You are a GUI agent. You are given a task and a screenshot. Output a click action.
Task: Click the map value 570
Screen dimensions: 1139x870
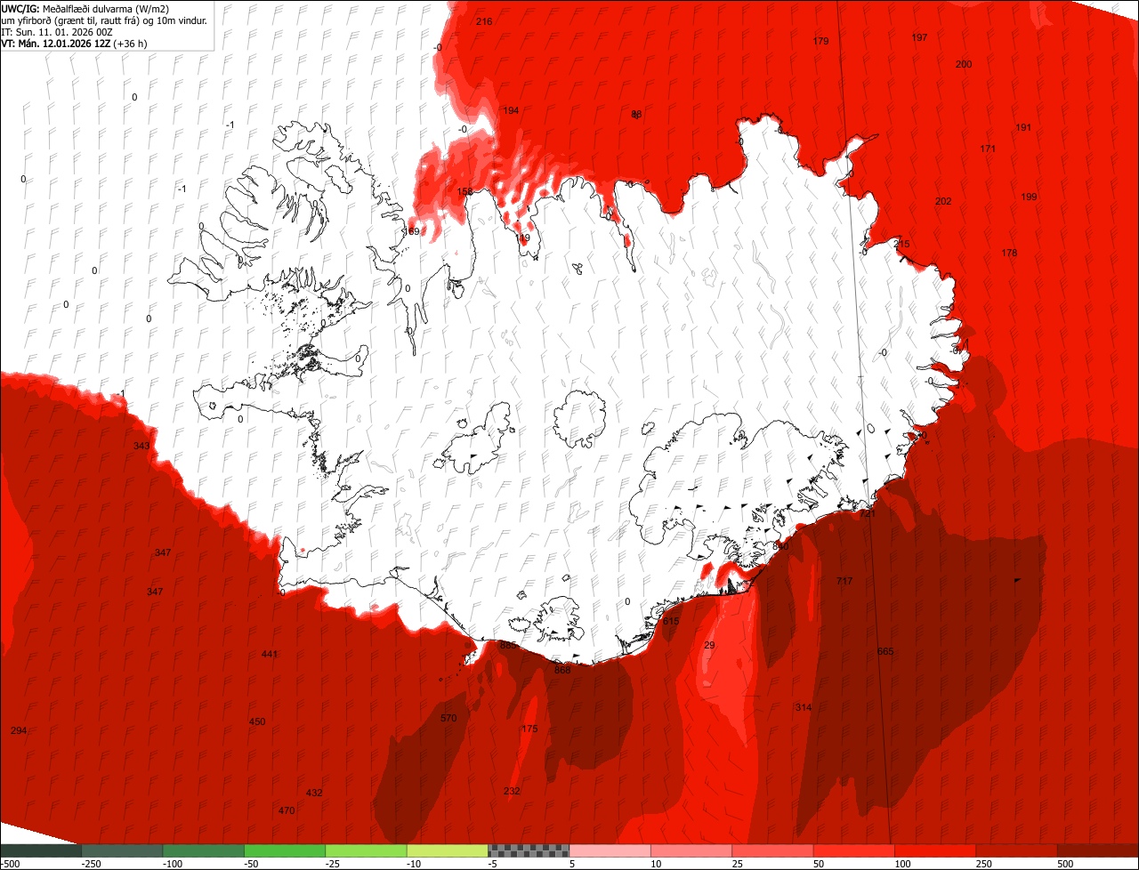448,718
